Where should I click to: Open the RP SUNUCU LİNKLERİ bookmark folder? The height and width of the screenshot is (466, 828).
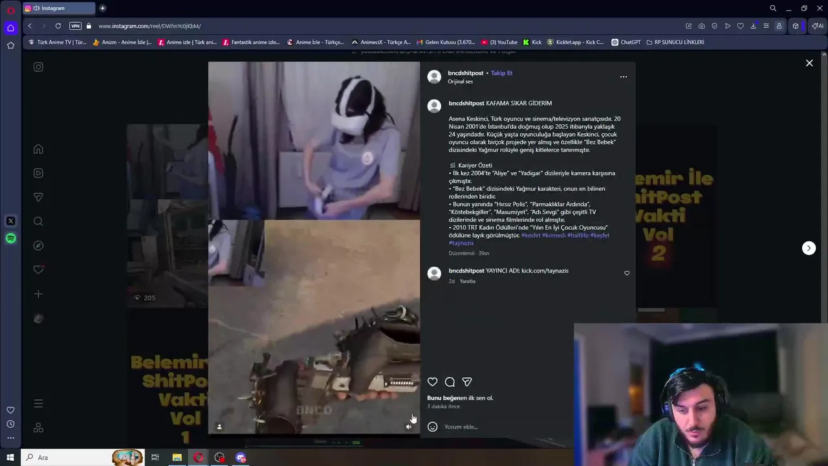[x=674, y=42]
